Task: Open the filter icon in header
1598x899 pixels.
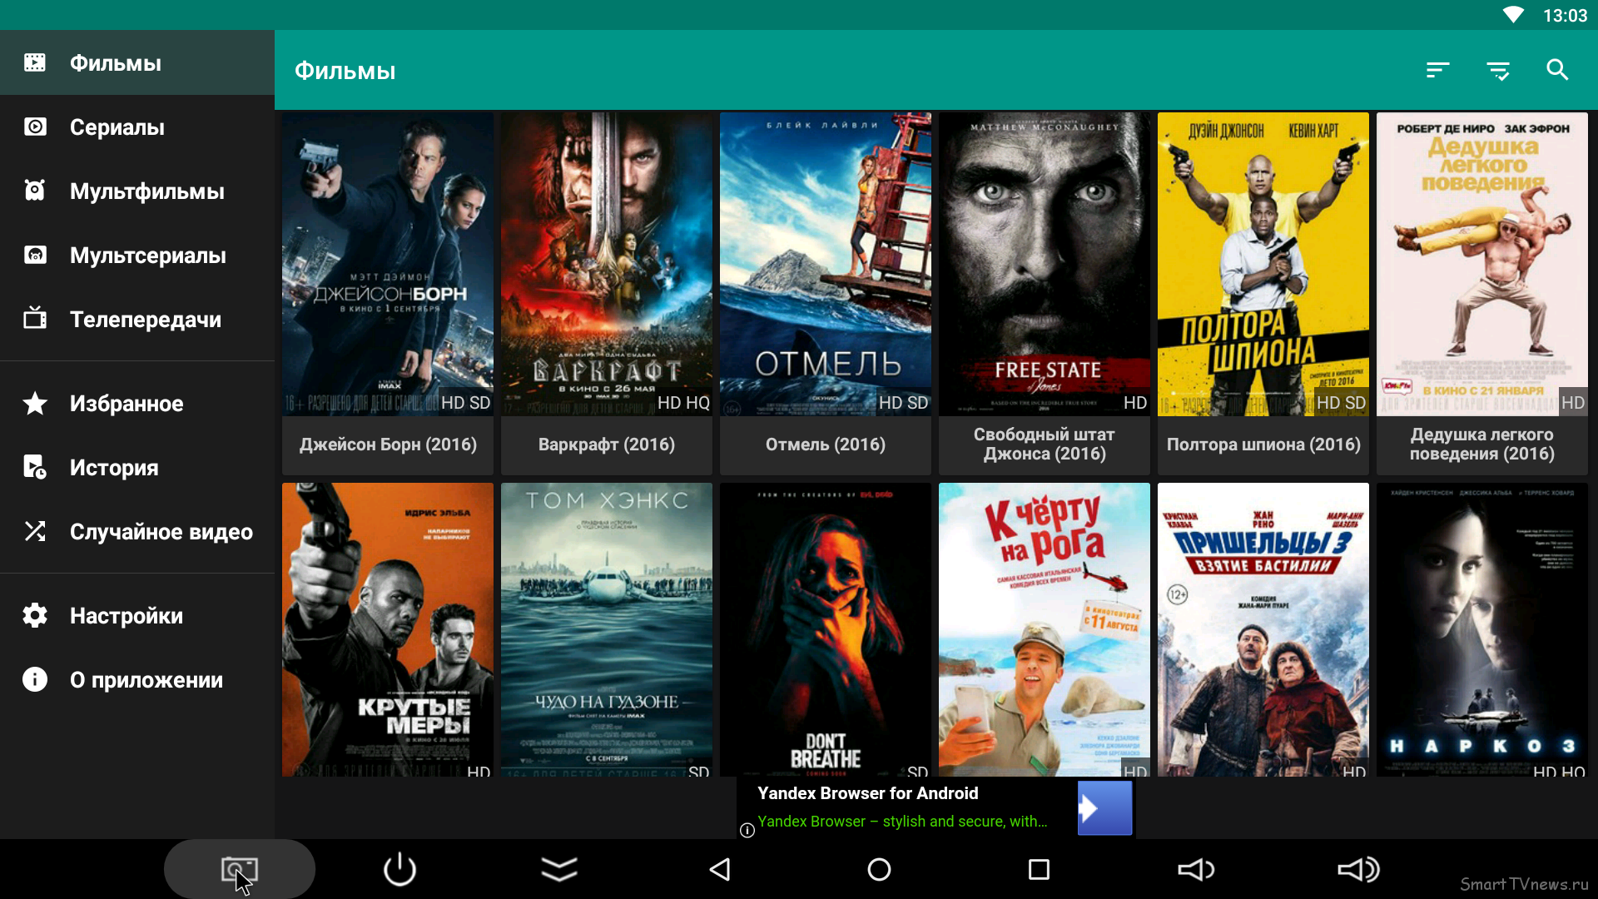Action: 1498,71
